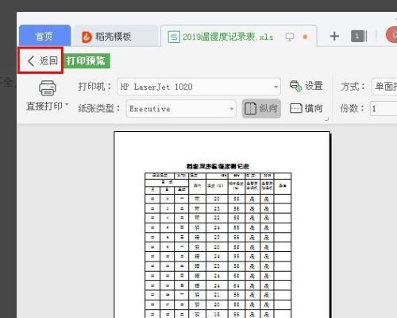The width and height of the screenshot is (397, 318).
Task: Click the 稻壳 logo icon
Action: coord(87,37)
